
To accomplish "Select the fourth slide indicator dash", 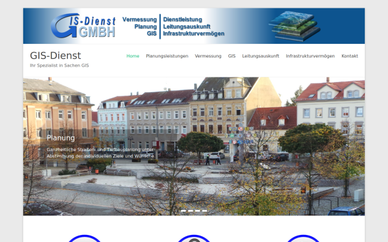I will tap(204, 211).
